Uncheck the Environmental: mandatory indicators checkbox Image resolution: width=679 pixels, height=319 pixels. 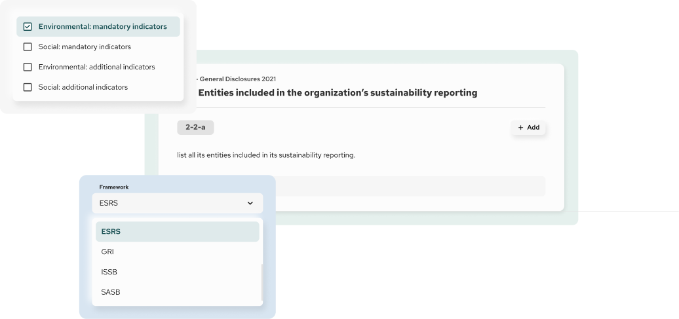tap(28, 27)
